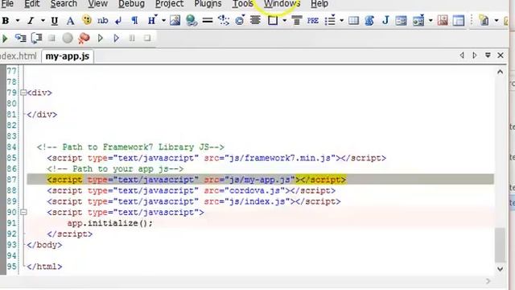Switch to the index.html tab
Image resolution: width=515 pixels, height=290 pixels.
click(19, 56)
